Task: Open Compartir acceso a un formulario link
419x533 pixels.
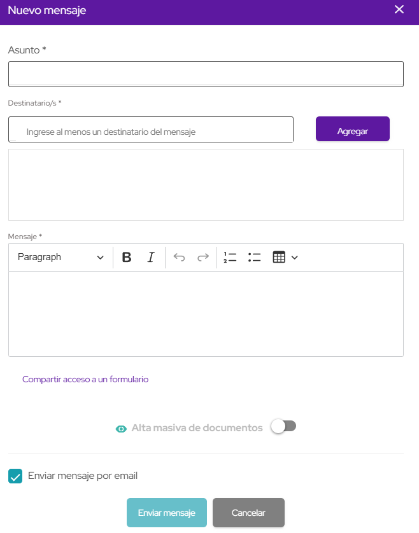Action: (x=85, y=379)
